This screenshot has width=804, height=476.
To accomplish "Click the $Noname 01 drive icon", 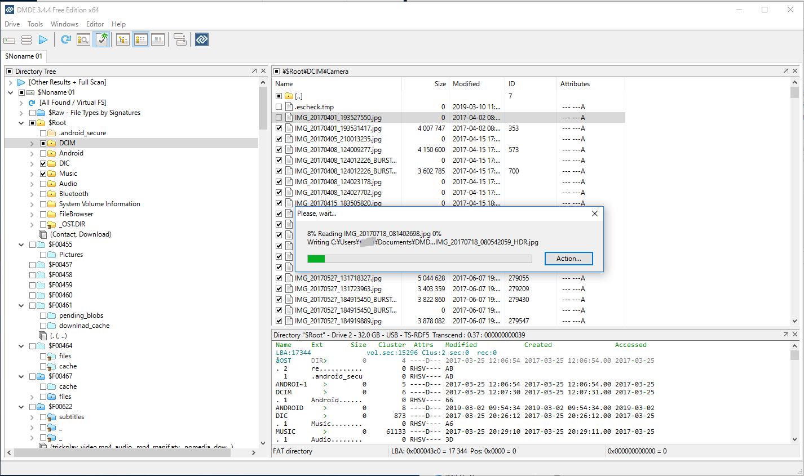I will (30, 92).
